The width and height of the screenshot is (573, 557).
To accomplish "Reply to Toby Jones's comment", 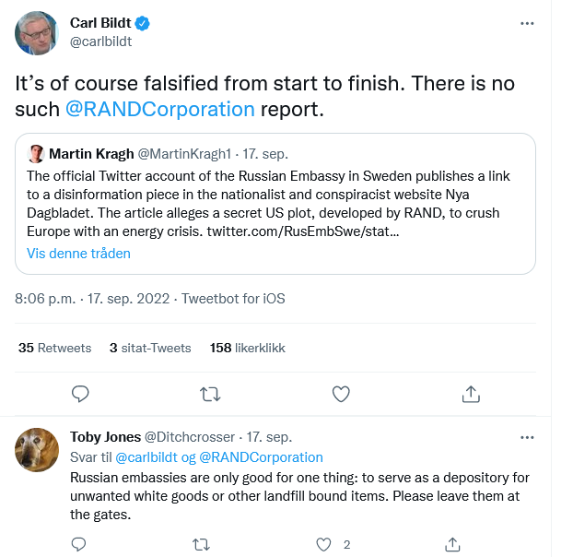I will (80, 544).
